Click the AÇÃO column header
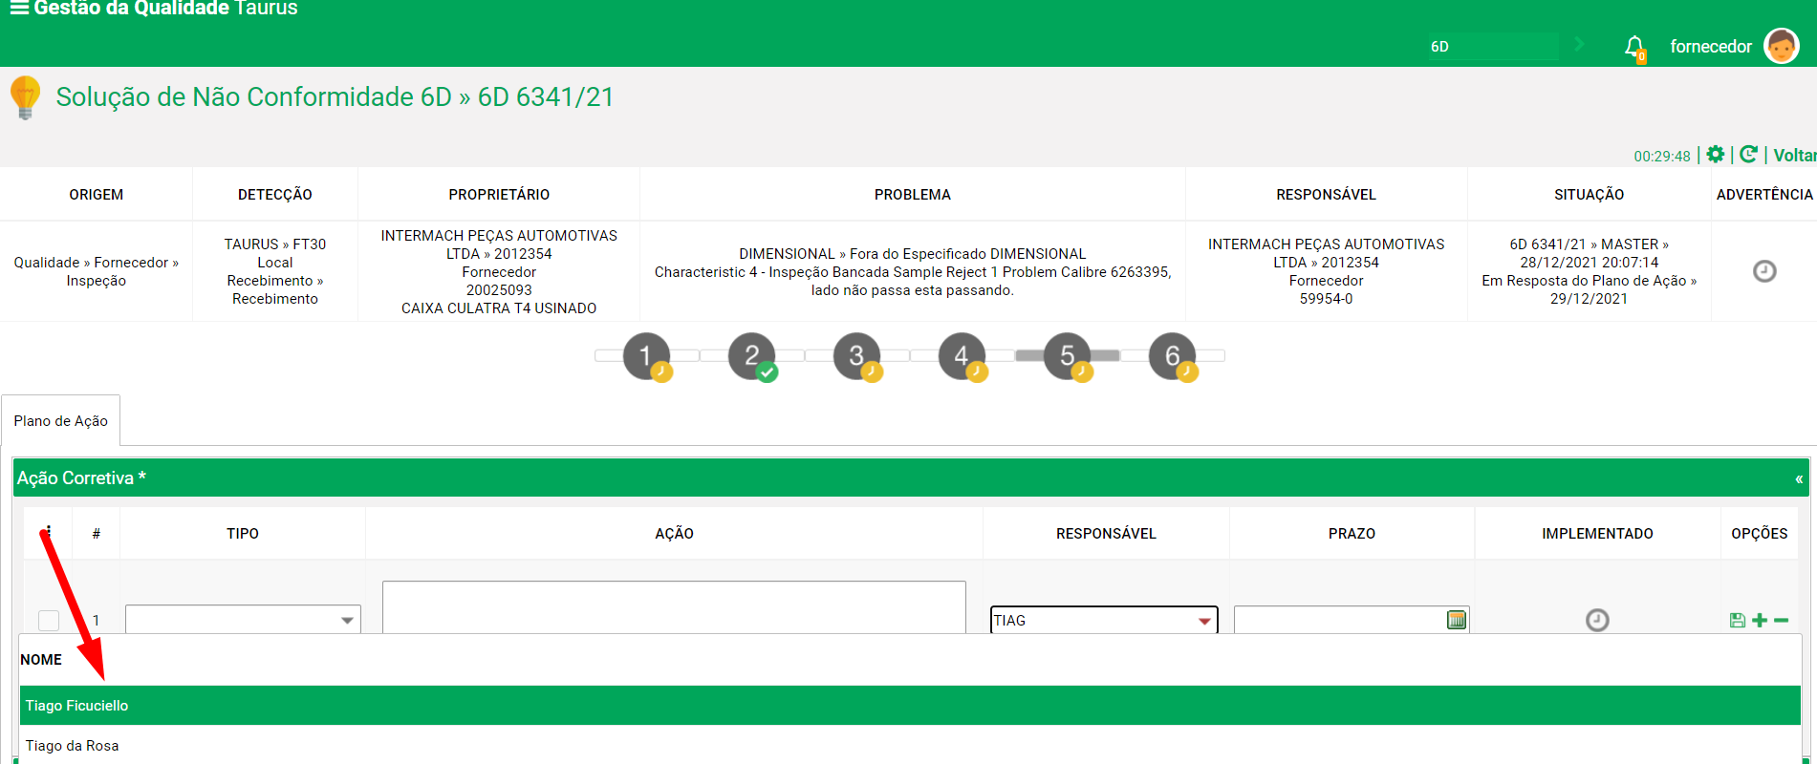Viewport: 1817px width, 764px height. tap(674, 534)
